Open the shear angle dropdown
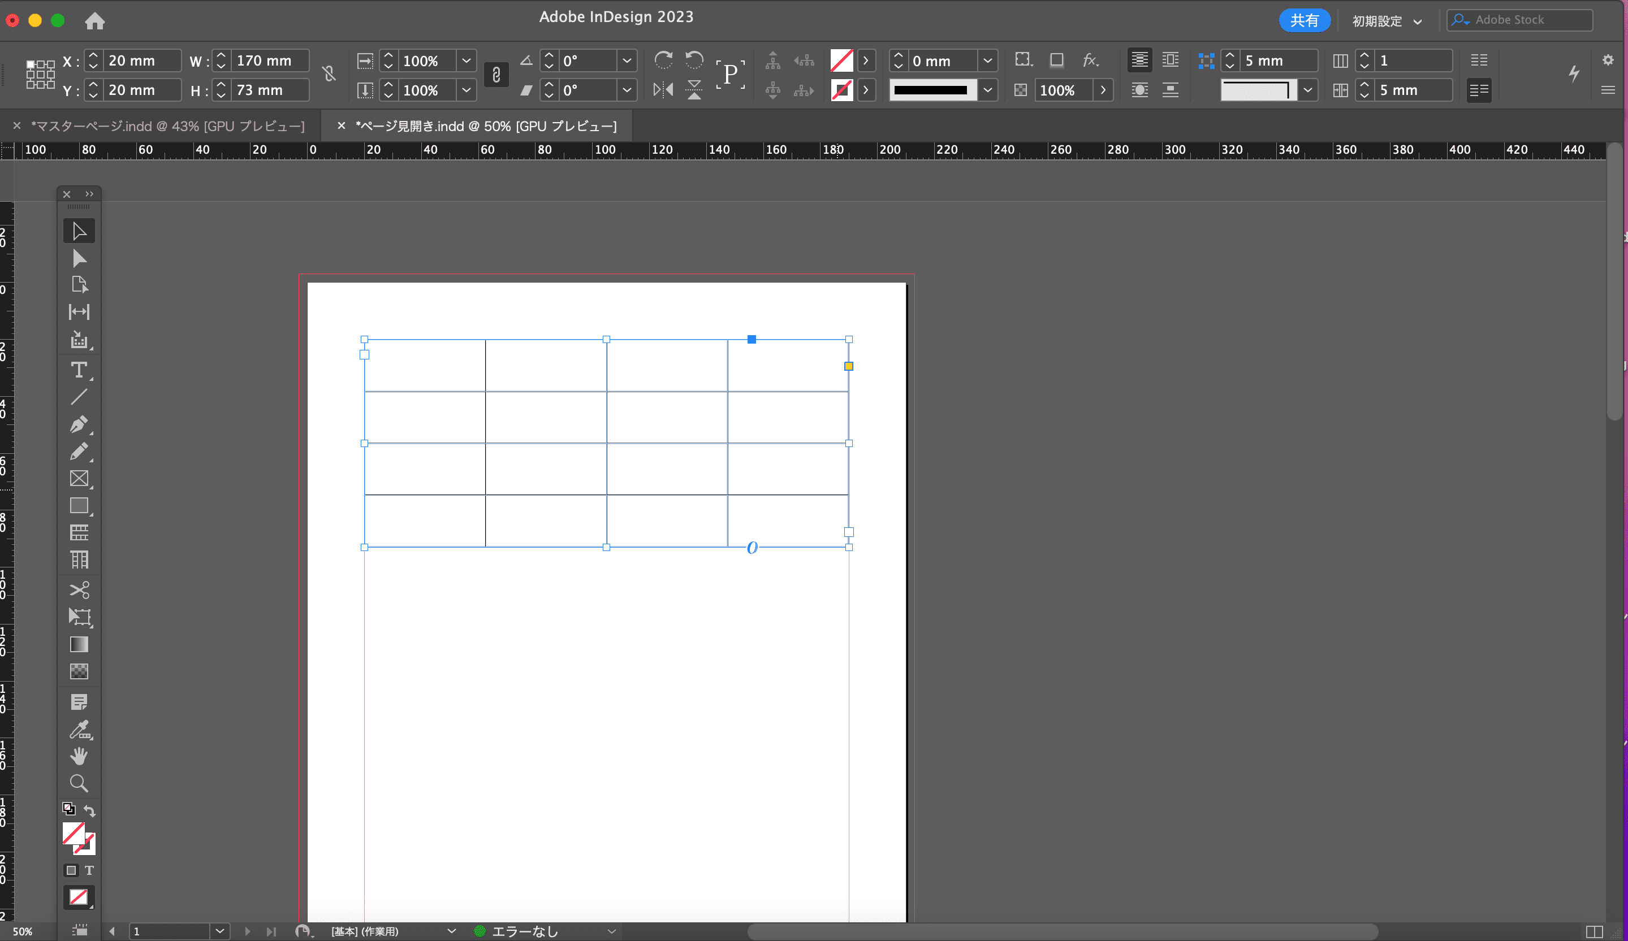This screenshot has height=941, width=1628. (627, 90)
